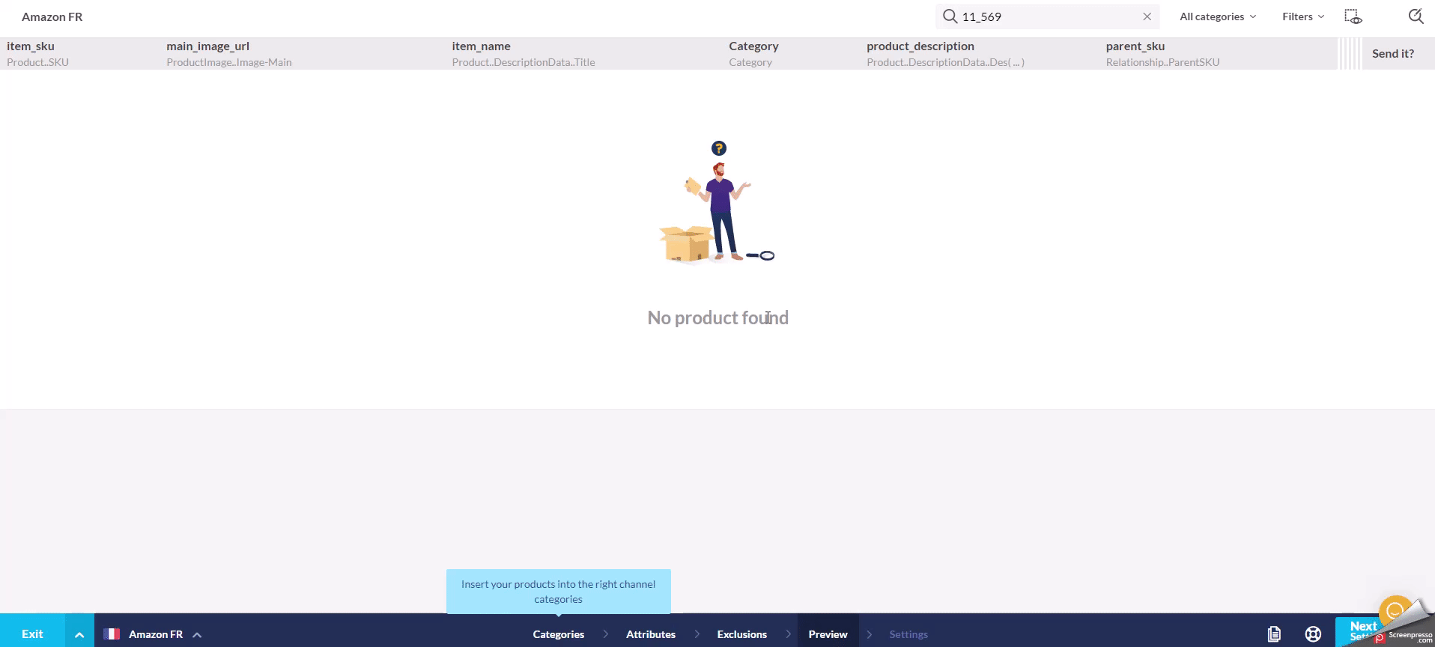Expand the Amazon FR channel selector
This screenshot has width=1435, height=647.
(x=197, y=634)
